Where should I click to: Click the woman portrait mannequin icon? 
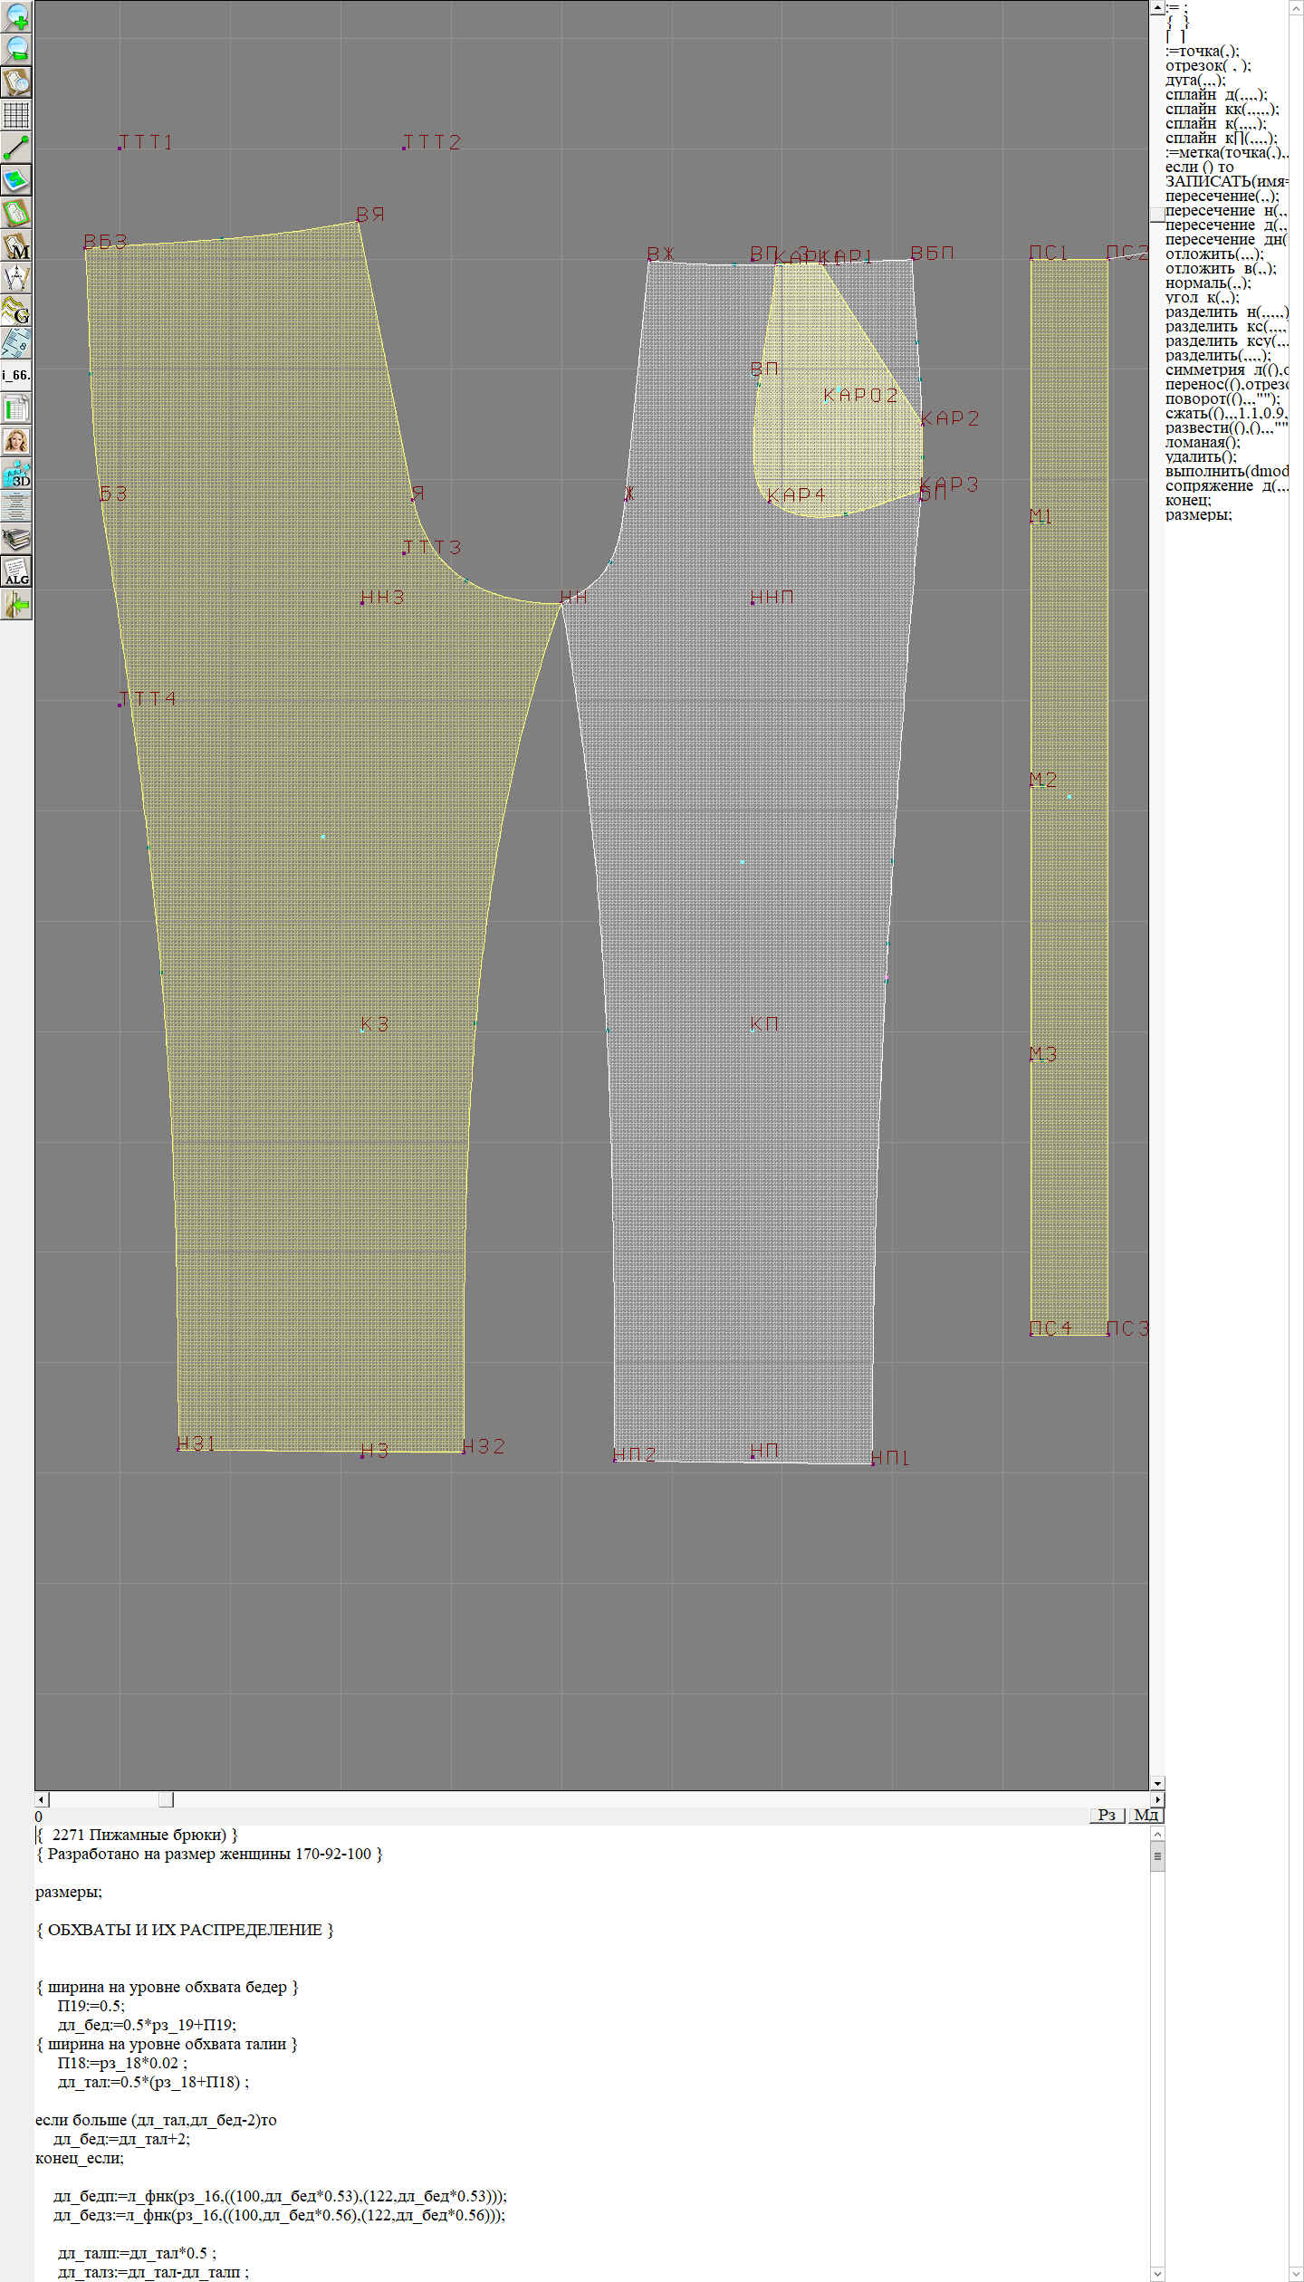click(16, 441)
